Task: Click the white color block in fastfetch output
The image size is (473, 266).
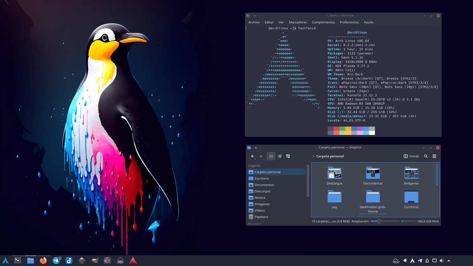Action: click(x=372, y=133)
